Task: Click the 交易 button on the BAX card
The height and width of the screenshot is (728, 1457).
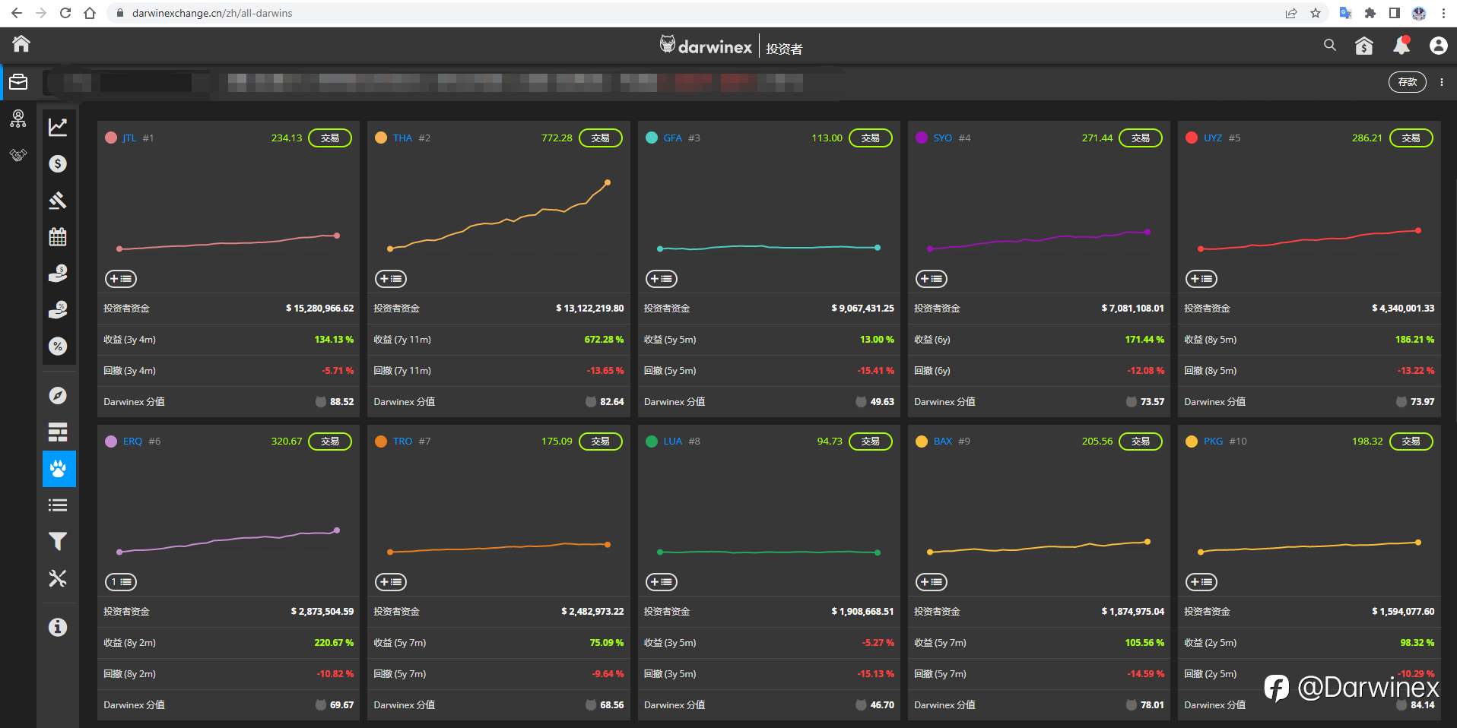Action: (x=1141, y=441)
